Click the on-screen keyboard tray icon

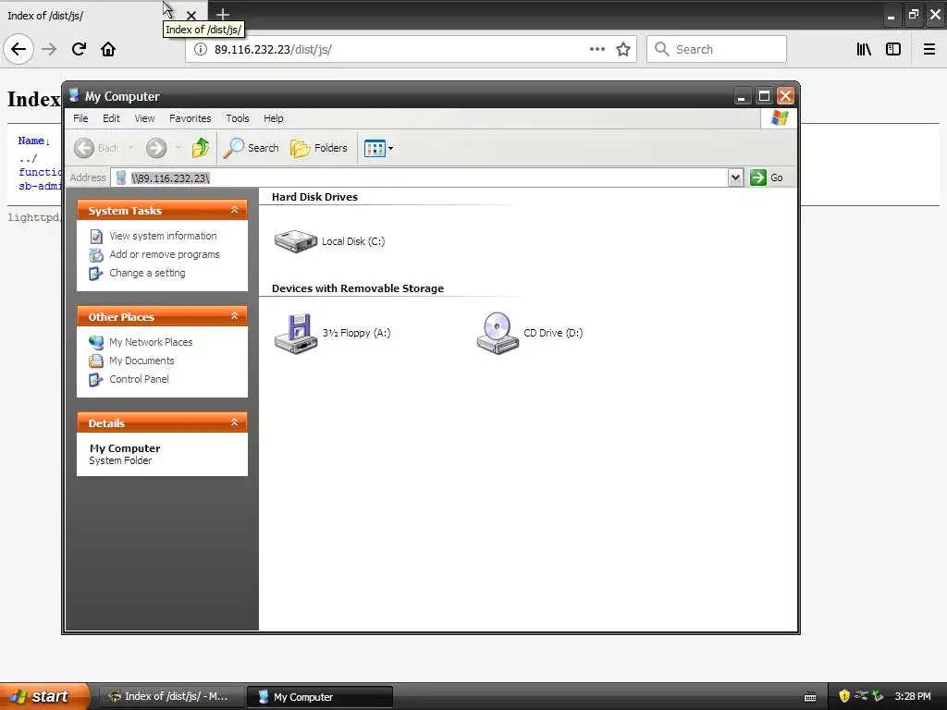point(810,697)
